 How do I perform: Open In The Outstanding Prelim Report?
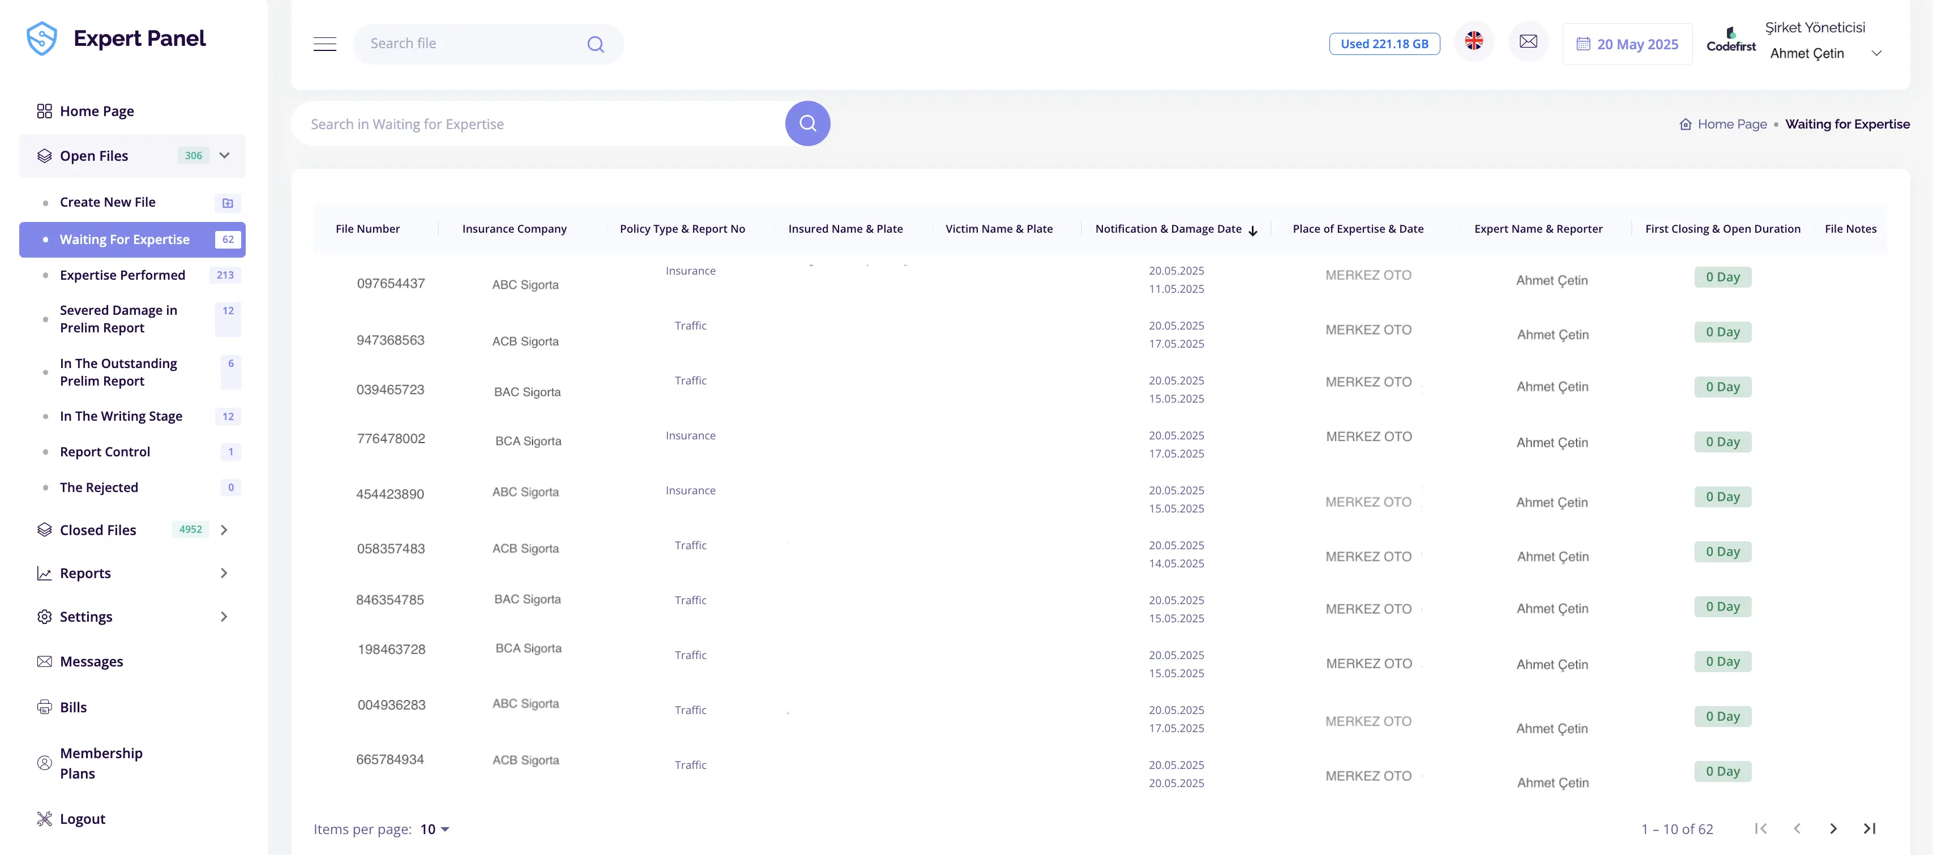tap(132, 373)
